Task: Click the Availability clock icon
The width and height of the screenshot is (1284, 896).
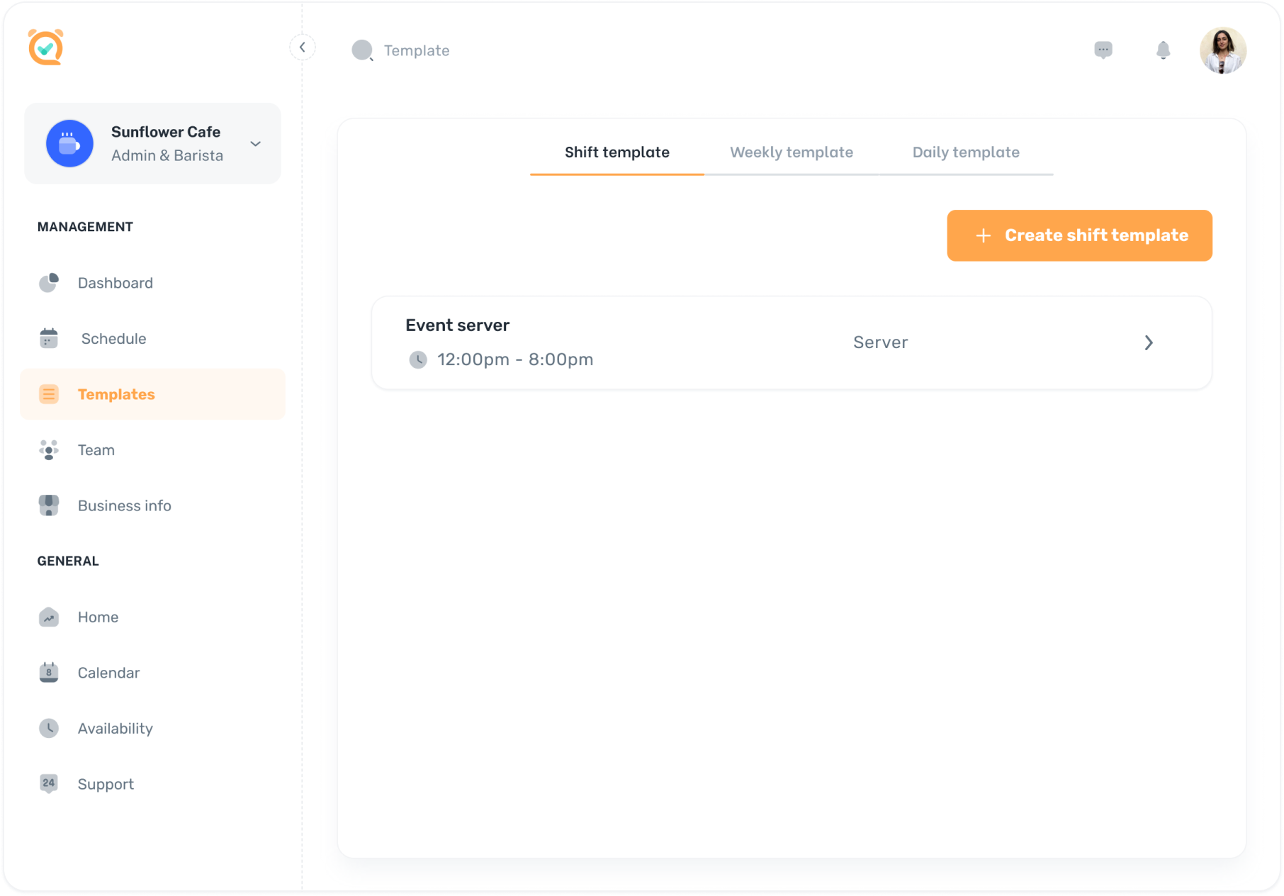Action: (48, 728)
